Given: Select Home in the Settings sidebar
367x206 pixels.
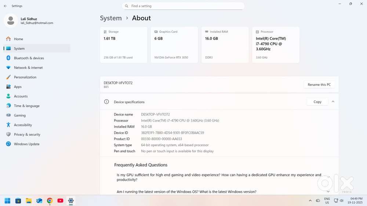Looking at the screenshot, I should tap(18, 39).
